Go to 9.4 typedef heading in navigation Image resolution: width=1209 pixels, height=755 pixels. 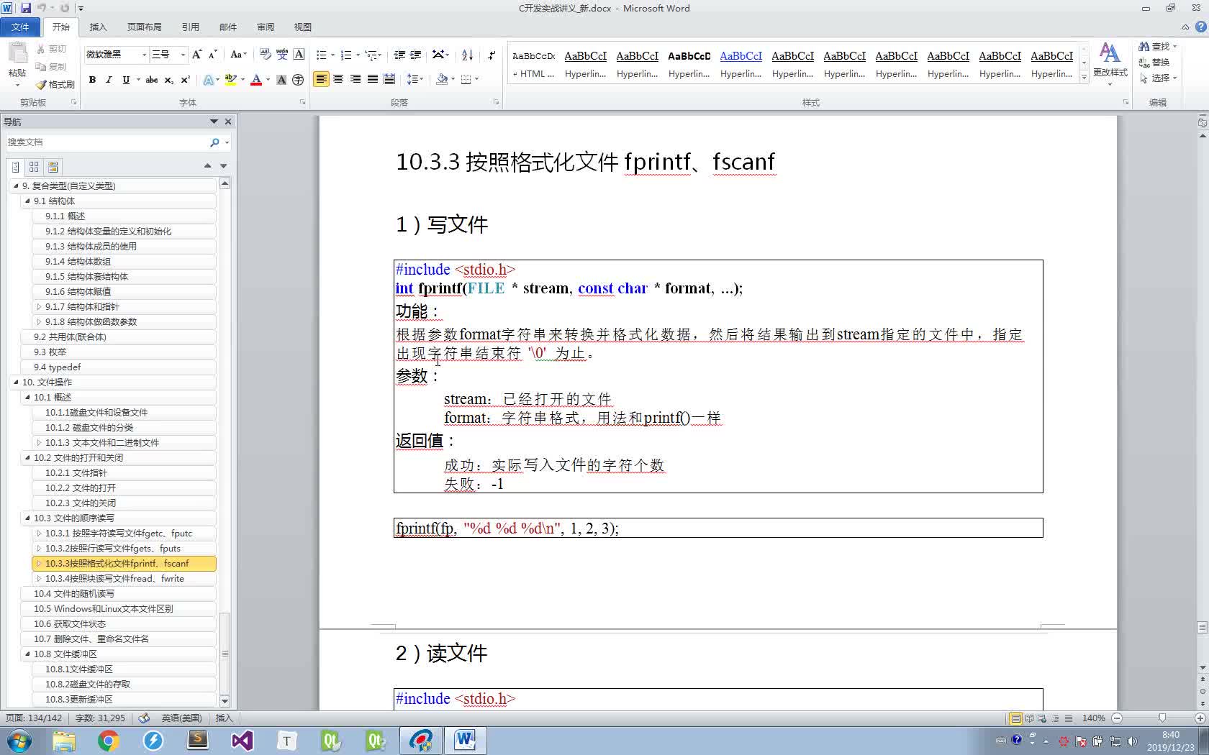118,367
